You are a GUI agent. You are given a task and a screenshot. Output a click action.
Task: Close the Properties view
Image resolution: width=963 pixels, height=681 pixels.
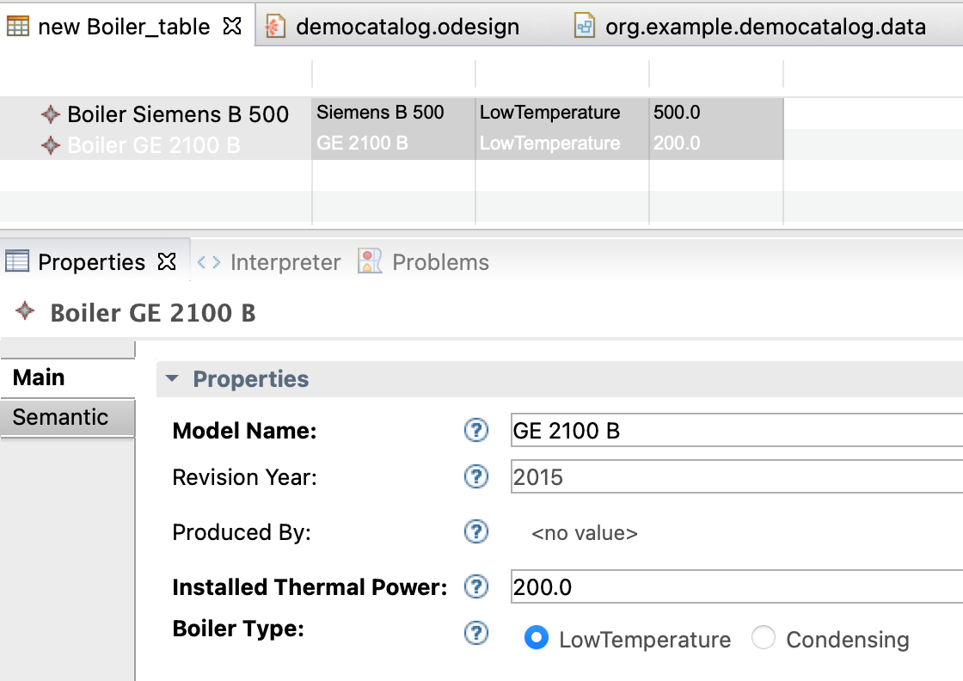pos(167,261)
